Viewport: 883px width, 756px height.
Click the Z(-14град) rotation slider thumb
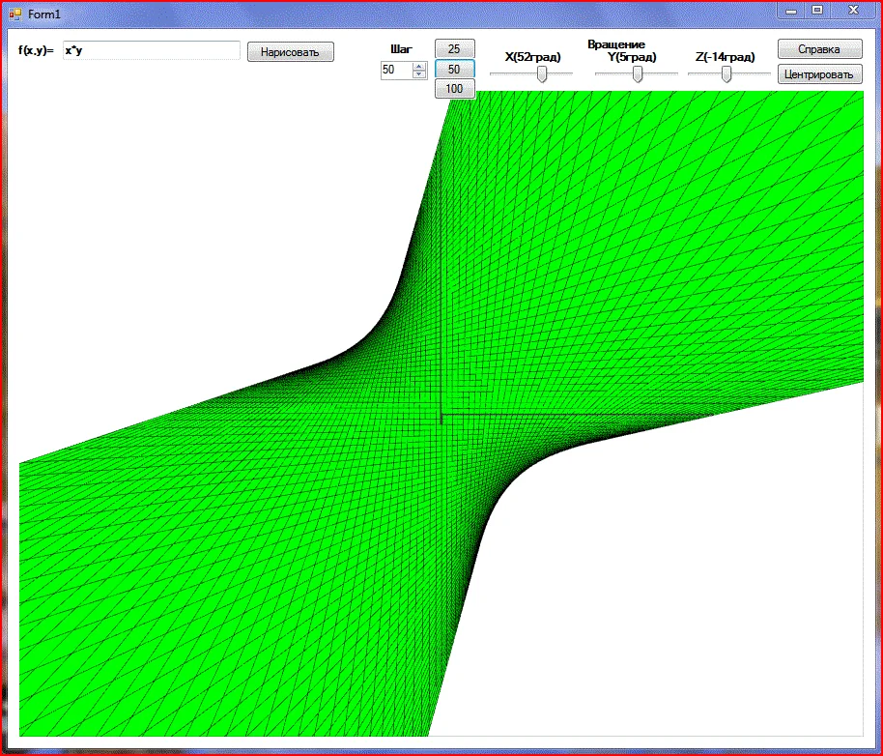click(x=726, y=74)
